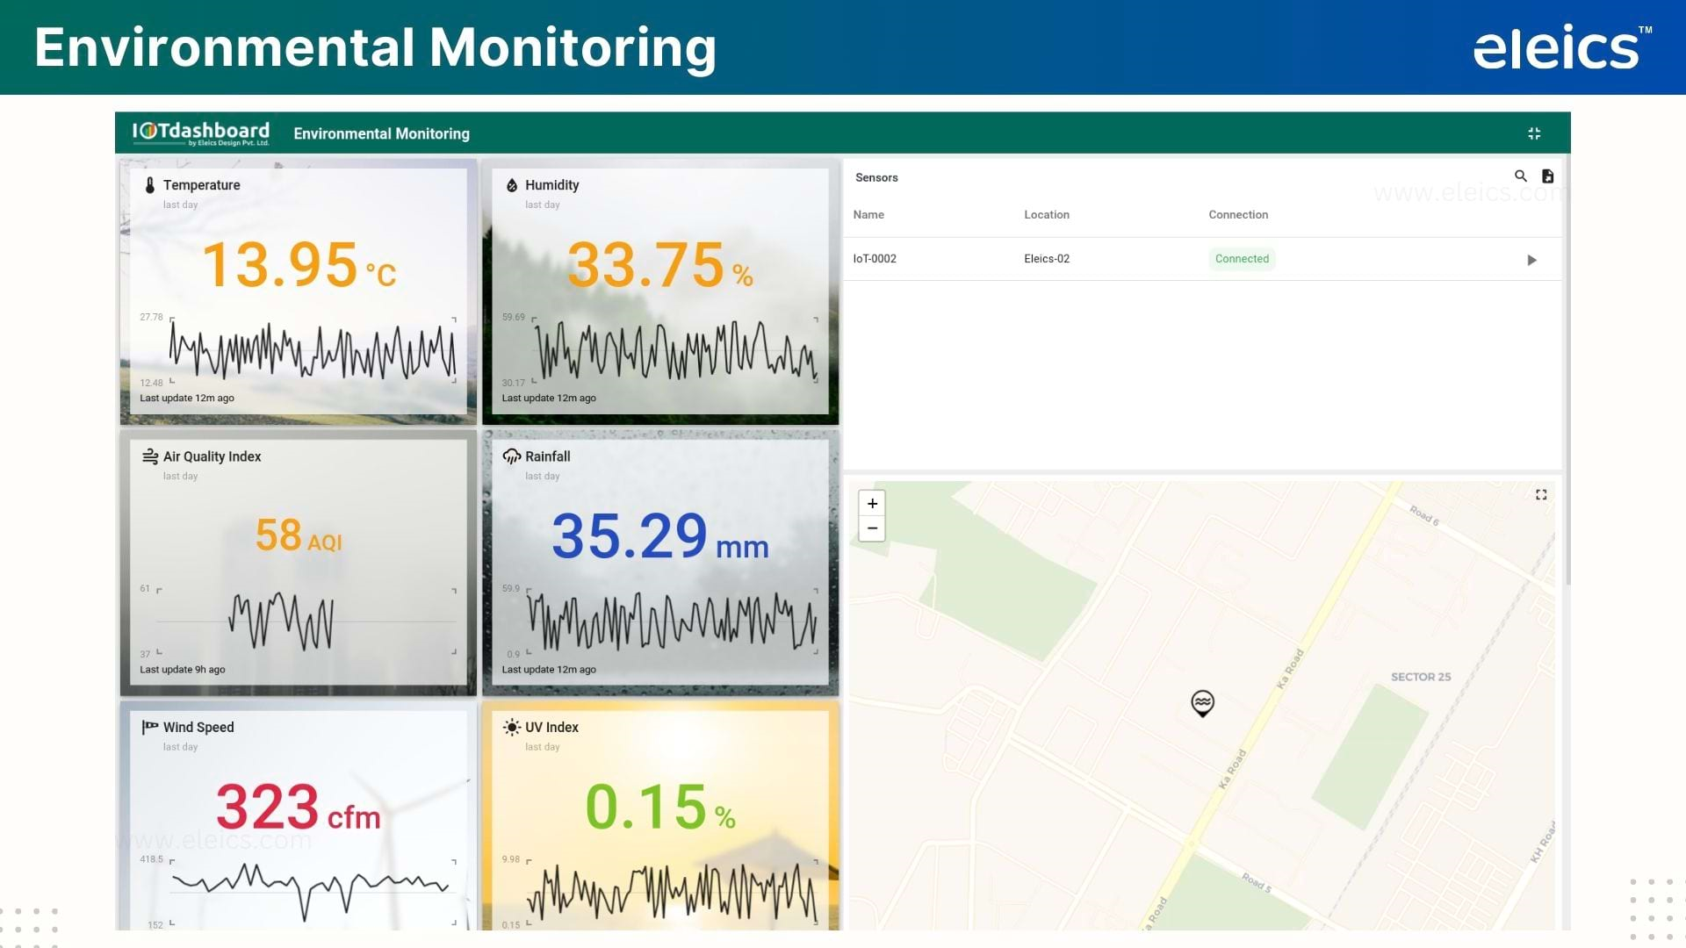Click the 13.95 °C temperature value
The width and height of the screenshot is (1686, 948).
[299, 265]
